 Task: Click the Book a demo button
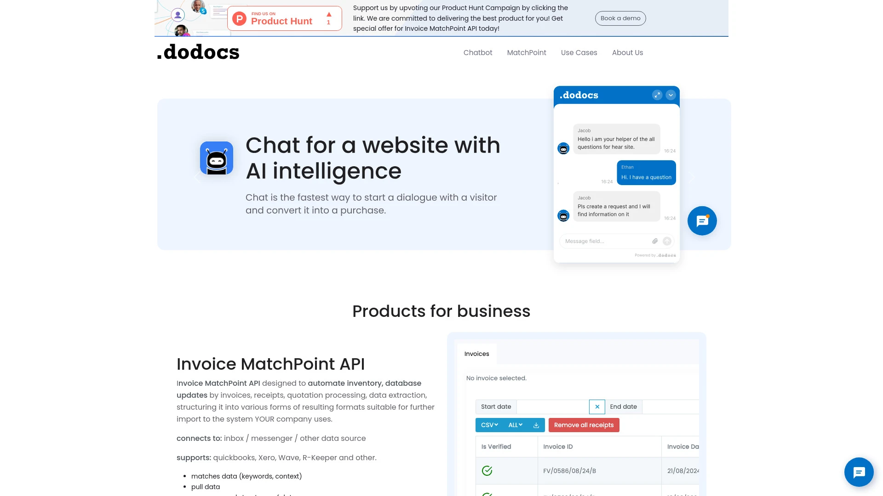tap(620, 18)
